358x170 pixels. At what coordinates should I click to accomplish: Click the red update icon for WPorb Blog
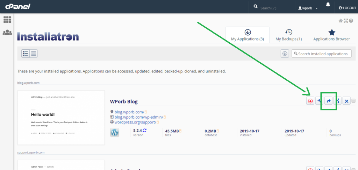[310, 101]
